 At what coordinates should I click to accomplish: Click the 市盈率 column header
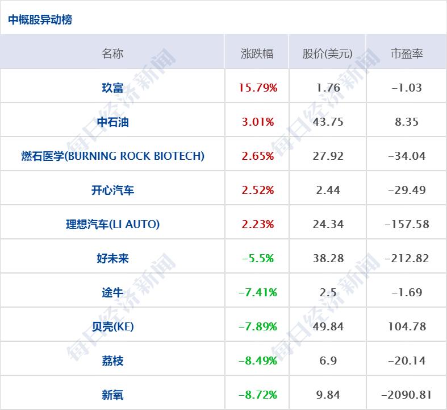click(x=407, y=53)
